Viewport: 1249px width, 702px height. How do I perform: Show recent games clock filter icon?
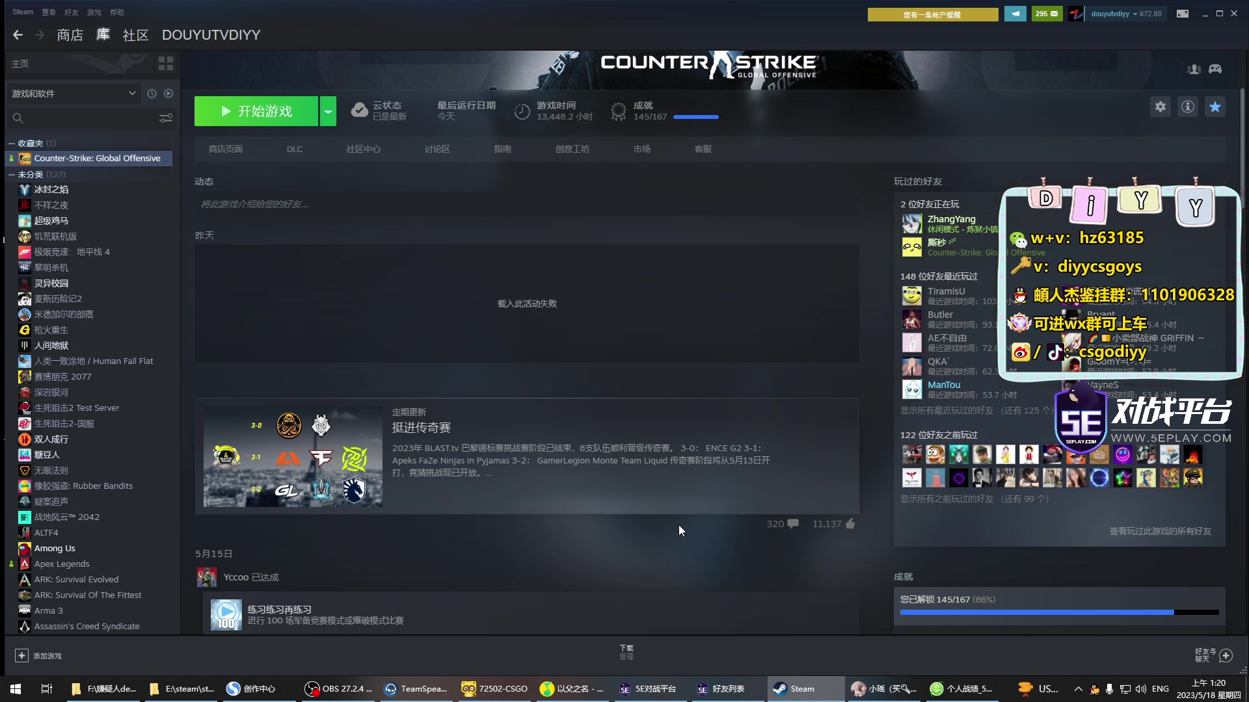tap(152, 94)
